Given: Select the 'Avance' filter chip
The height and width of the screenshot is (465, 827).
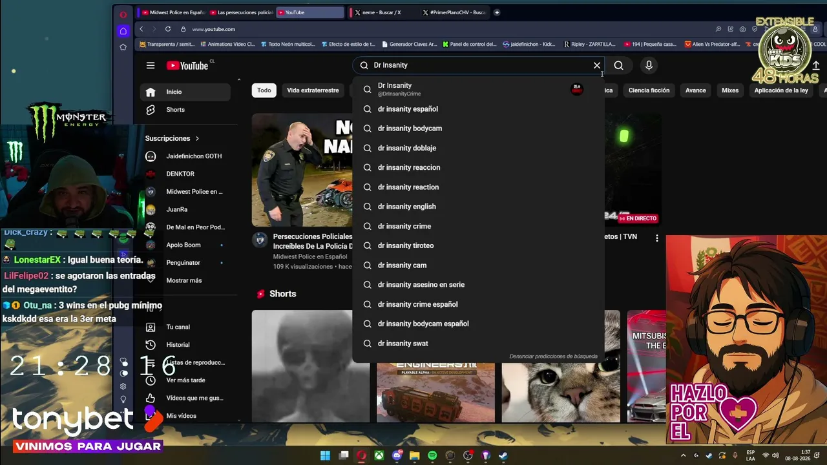Looking at the screenshot, I should click(x=695, y=90).
